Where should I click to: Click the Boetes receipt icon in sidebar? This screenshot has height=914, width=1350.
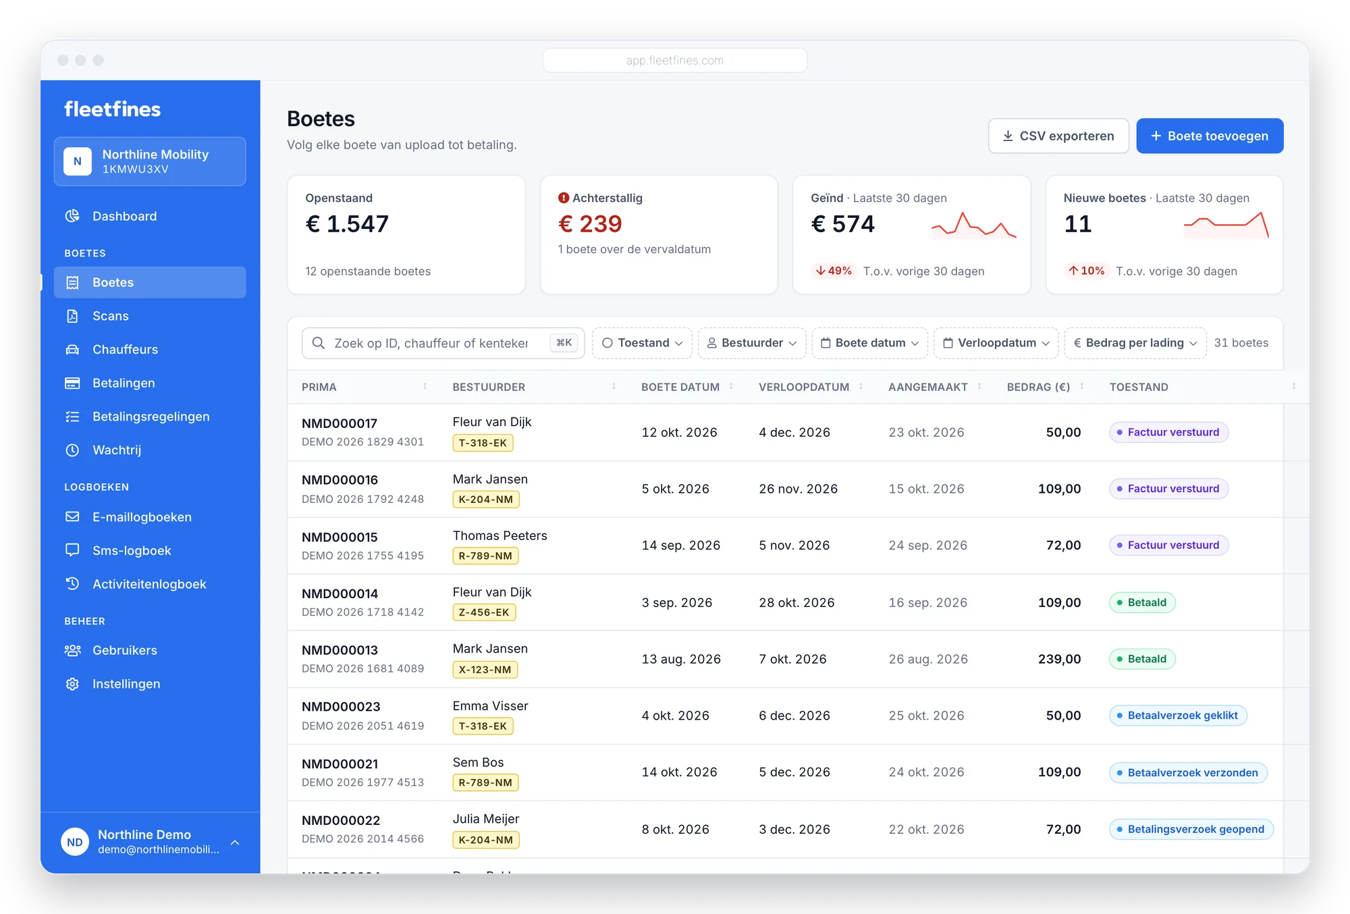pyautogui.click(x=72, y=283)
